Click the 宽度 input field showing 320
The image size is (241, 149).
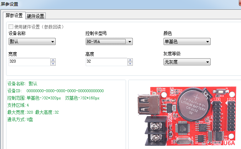click(29, 62)
